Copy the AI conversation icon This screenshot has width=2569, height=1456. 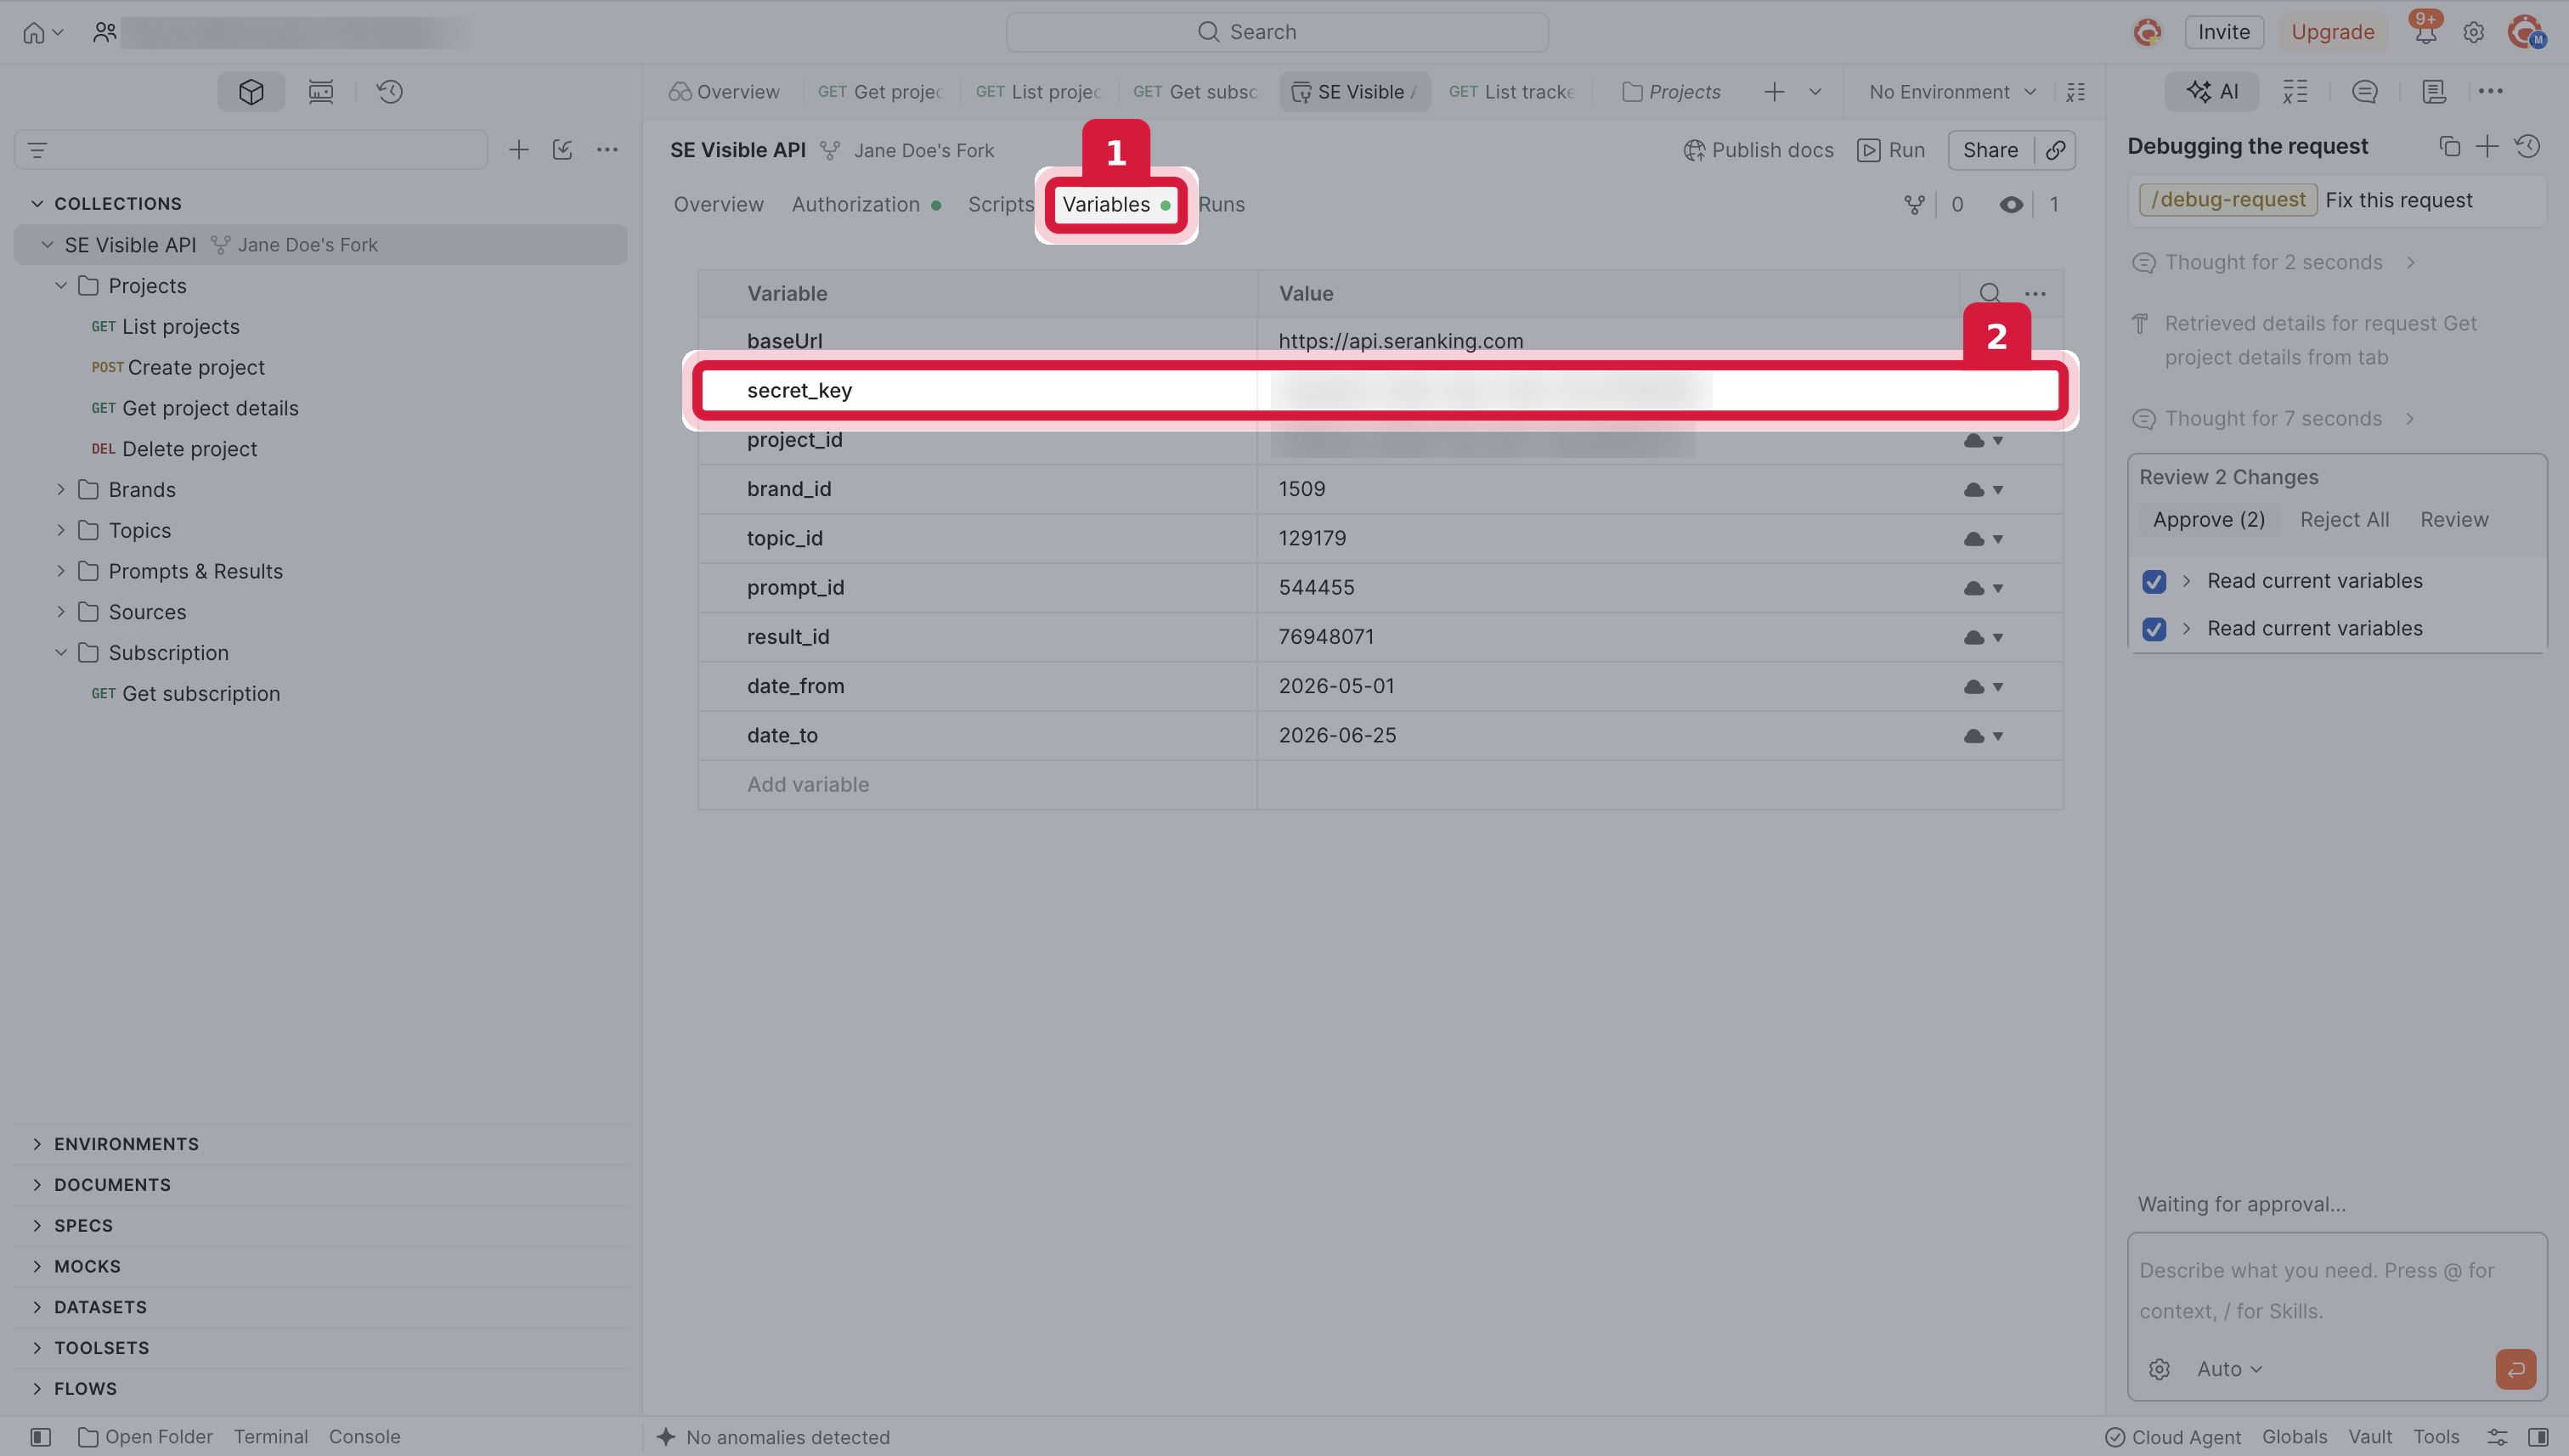(2449, 147)
